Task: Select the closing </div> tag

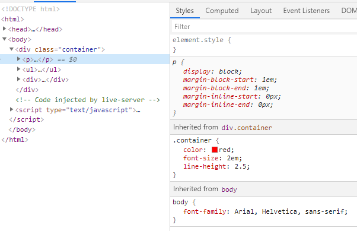Action: (x=27, y=90)
